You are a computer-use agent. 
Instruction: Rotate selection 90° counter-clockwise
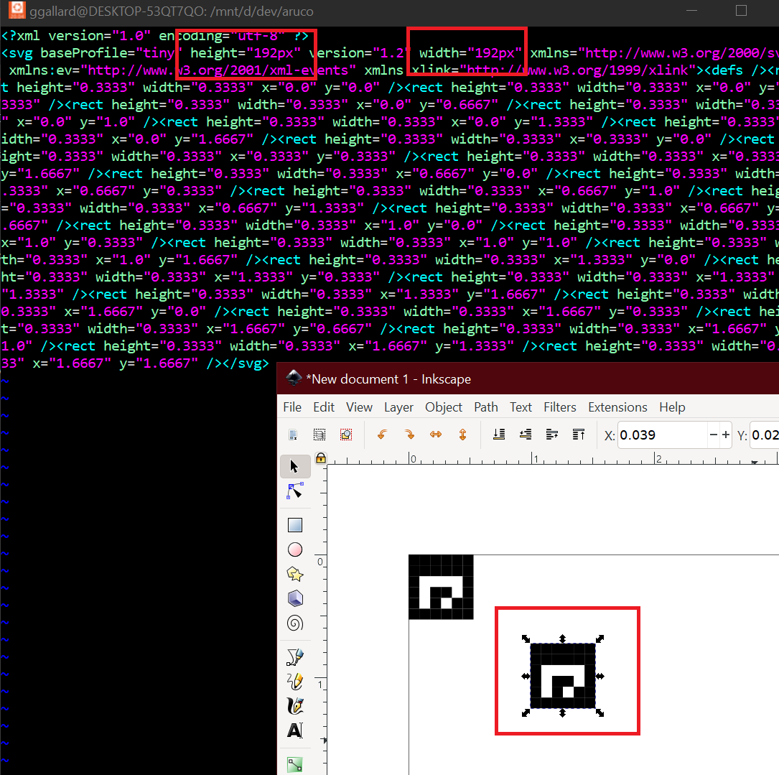(382, 435)
